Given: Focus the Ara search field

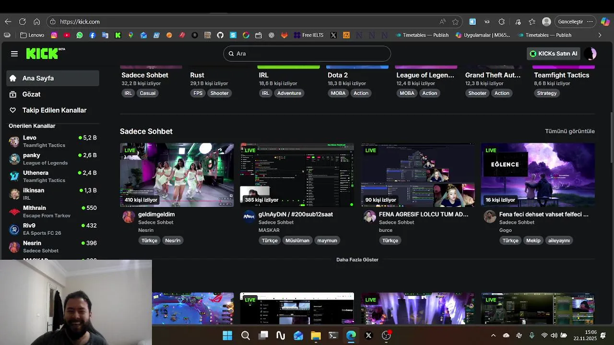Looking at the screenshot, I should (307, 54).
